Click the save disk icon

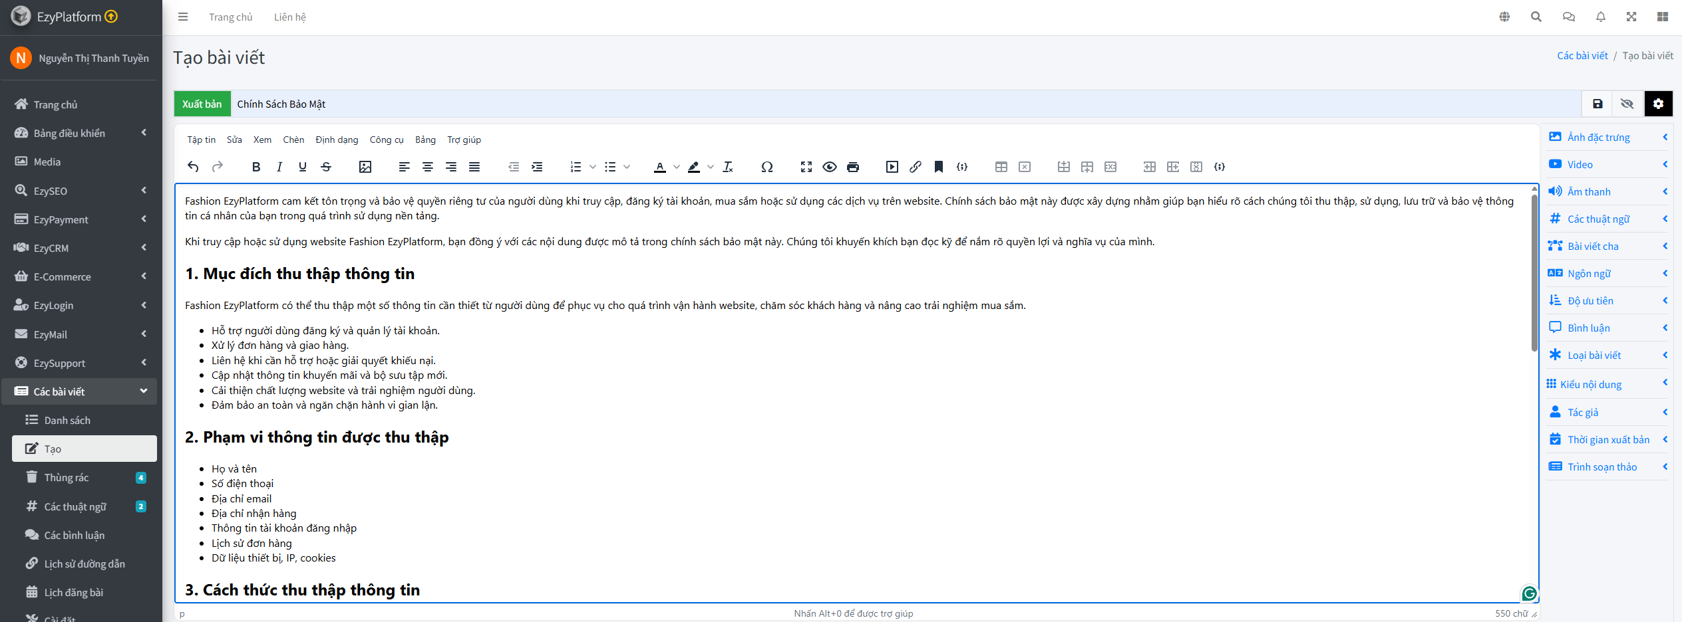[1598, 104]
